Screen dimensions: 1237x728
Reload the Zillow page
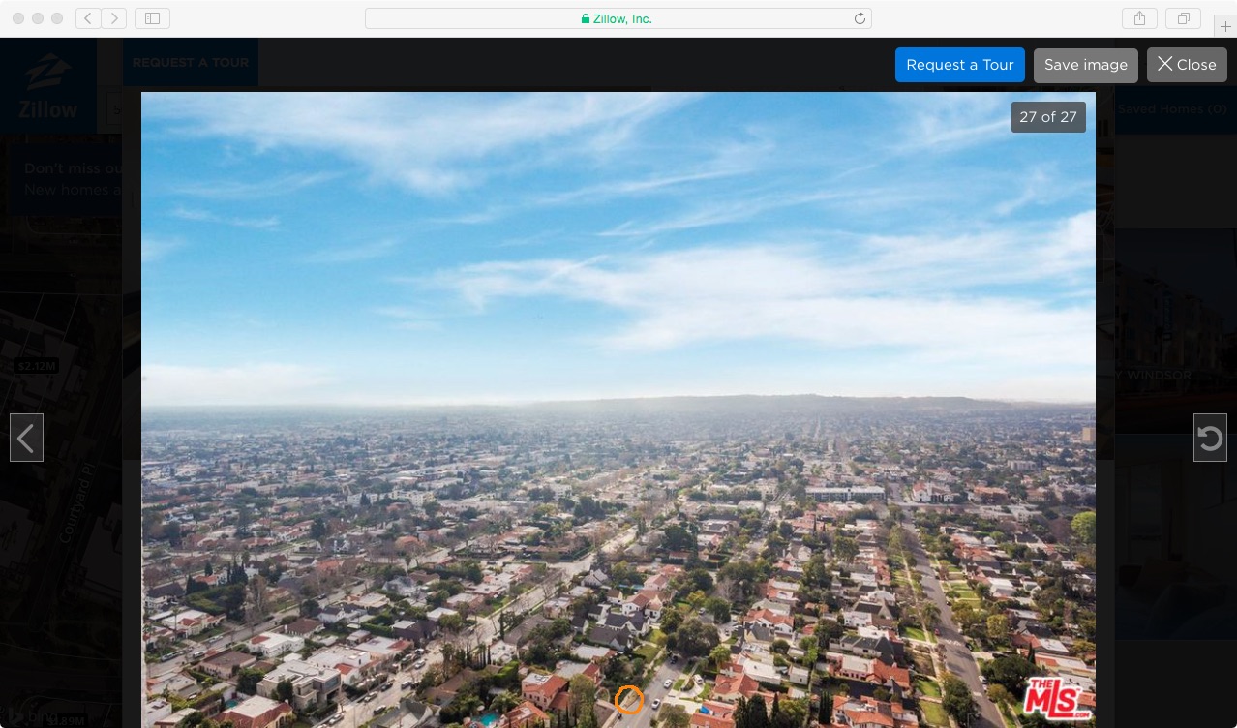[859, 18]
